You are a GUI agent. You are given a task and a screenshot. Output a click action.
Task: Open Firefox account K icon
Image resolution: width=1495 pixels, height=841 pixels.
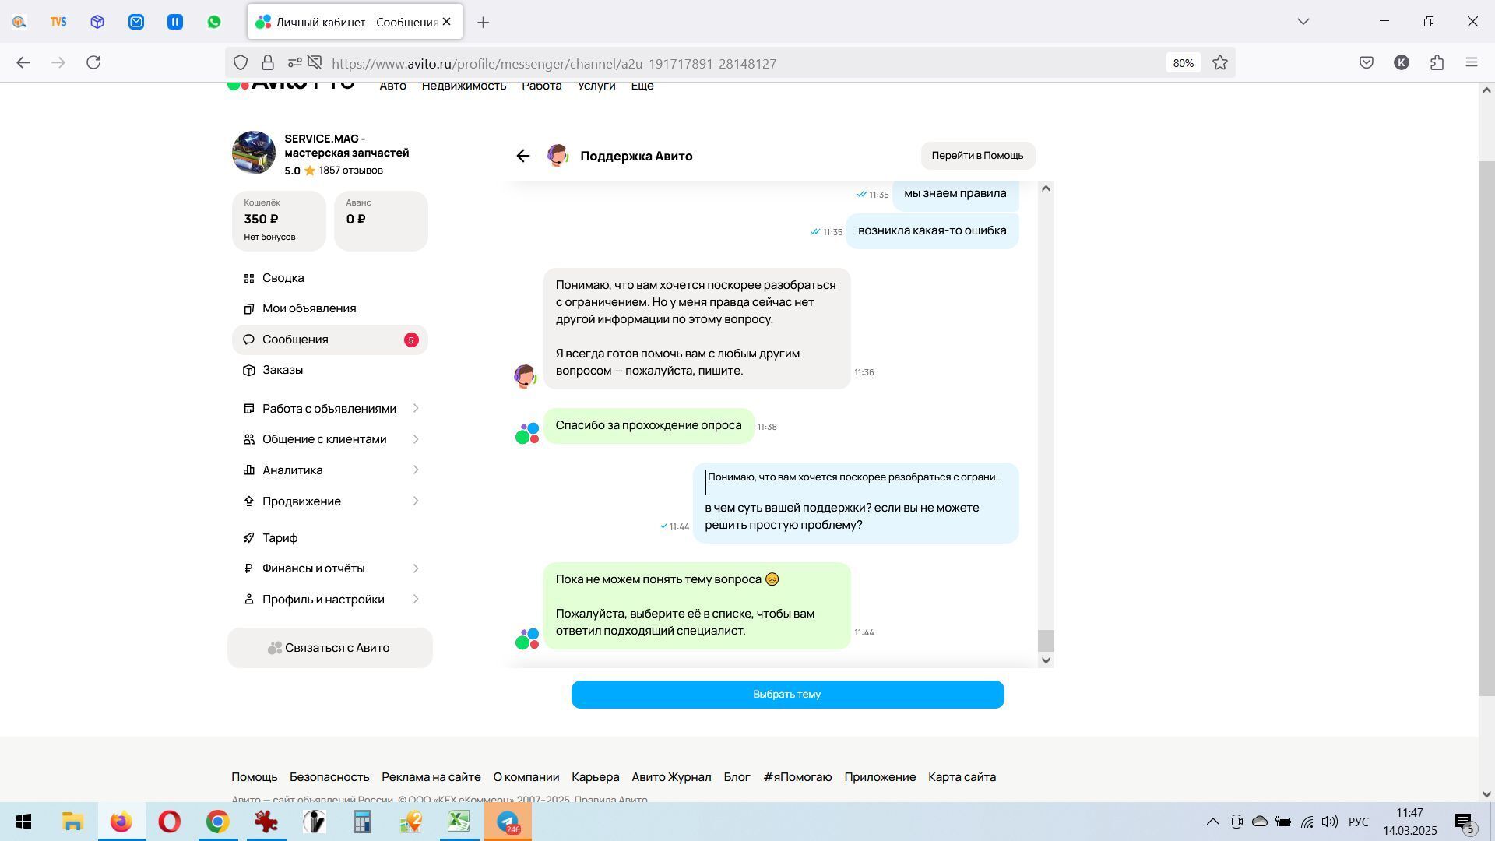1402,63
